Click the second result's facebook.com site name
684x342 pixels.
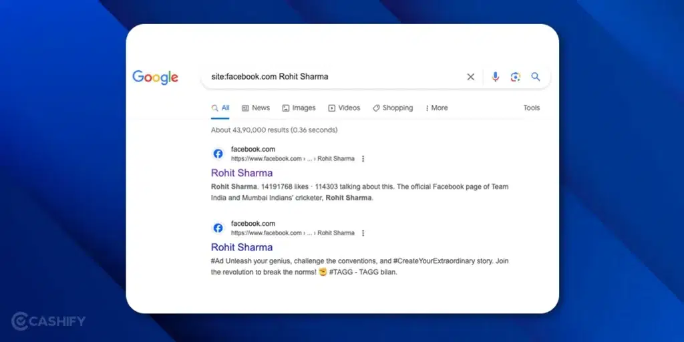tap(253, 223)
